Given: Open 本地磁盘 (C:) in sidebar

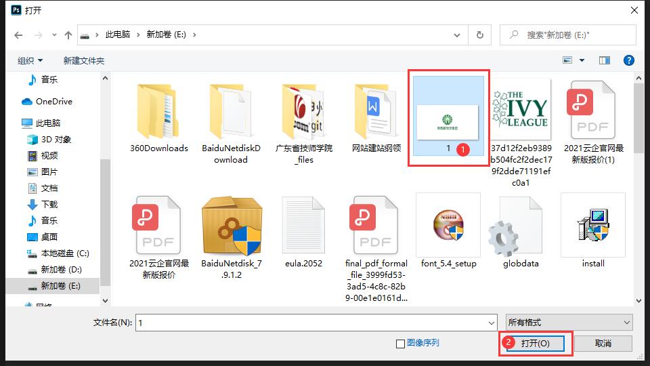Looking at the screenshot, I should 58,253.
